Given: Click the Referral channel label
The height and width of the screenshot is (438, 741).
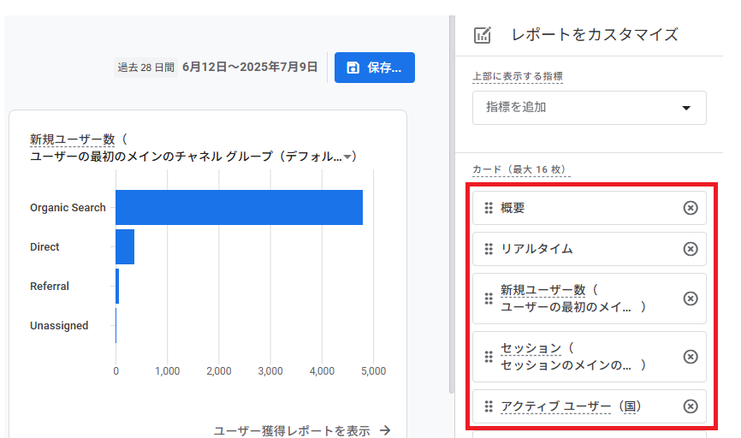Looking at the screenshot, I should pos(49,287).
